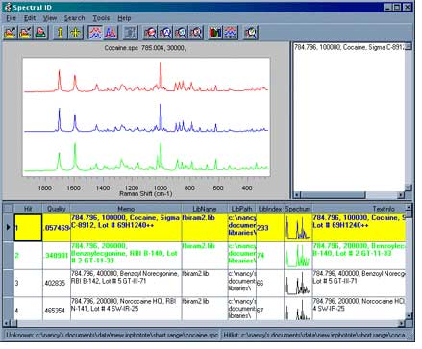Click the green spectrum thumbnail for Benzoylecgonine
The width and height of the screenshot is (422, 349).
click(x=298, y=256)
